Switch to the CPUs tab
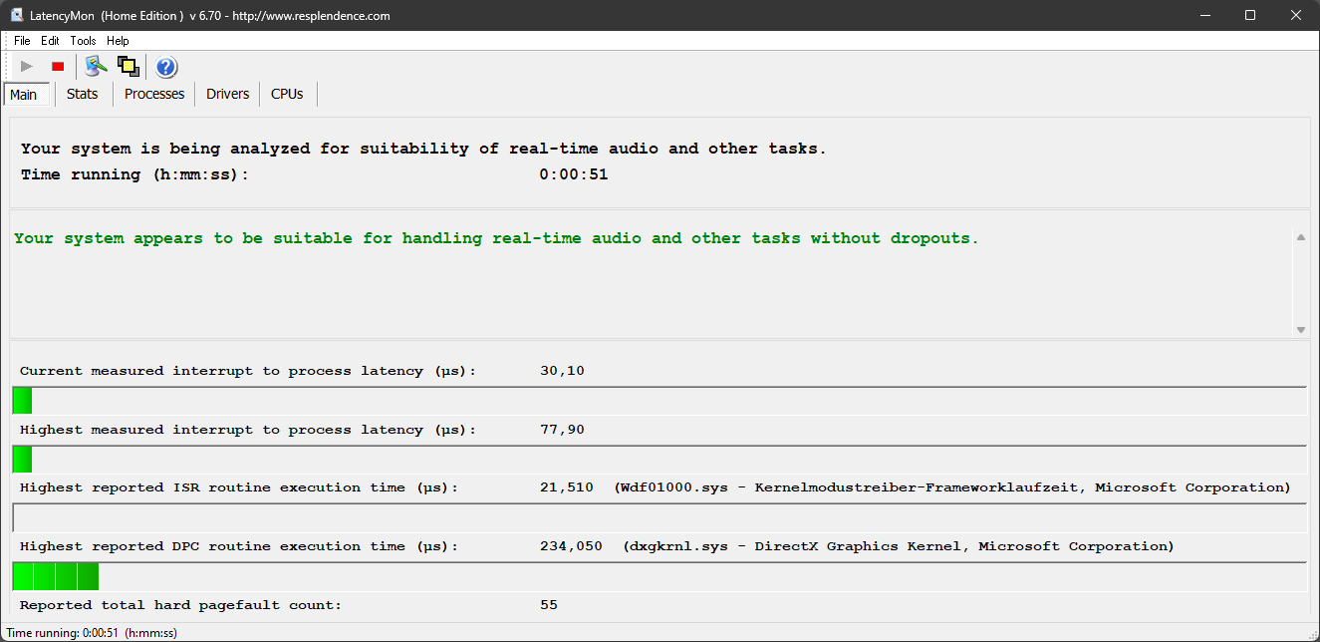 coord(287,94)
